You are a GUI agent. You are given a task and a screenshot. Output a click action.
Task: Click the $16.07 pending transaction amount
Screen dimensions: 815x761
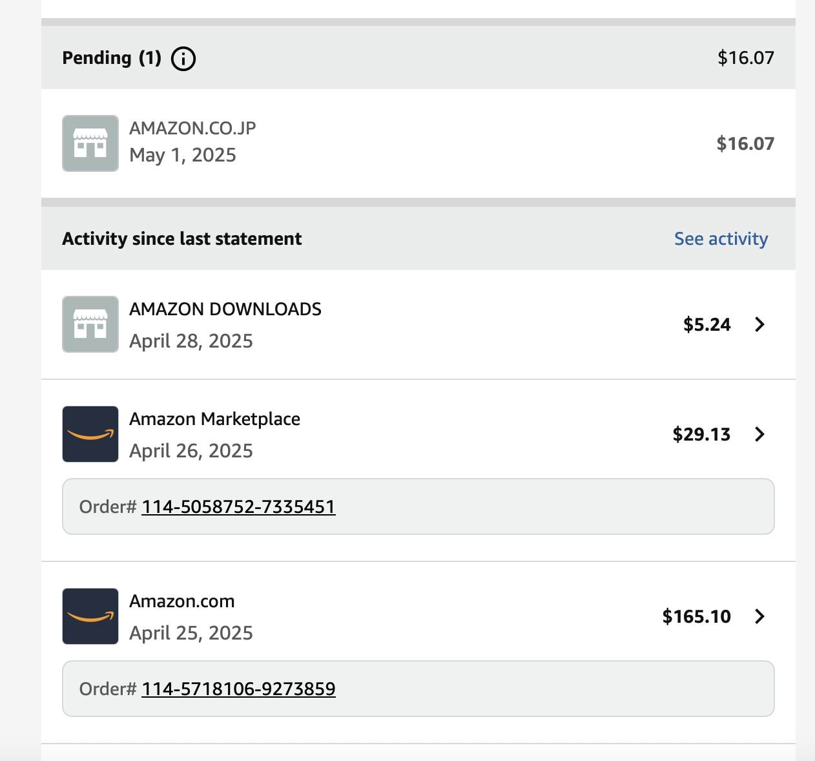coord(745,143)
